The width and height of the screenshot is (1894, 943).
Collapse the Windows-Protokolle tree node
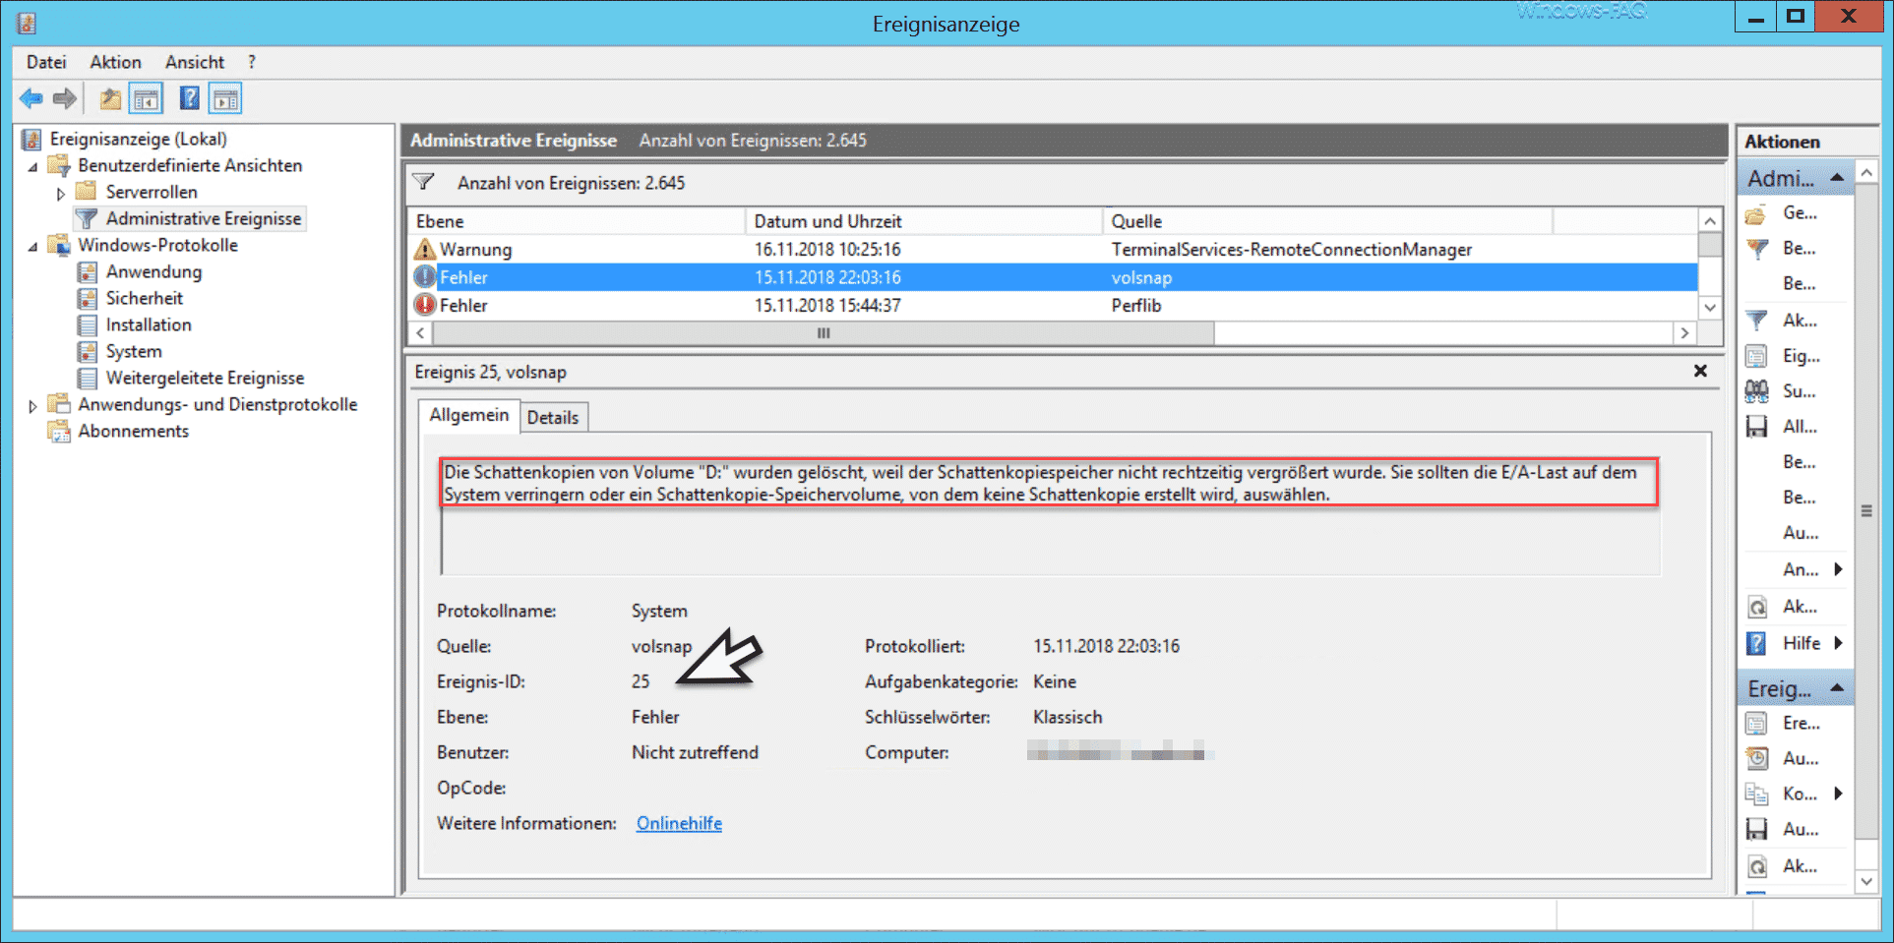pos(32,246)
